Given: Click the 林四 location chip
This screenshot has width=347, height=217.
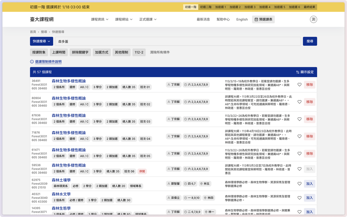Looking at the screenshot, I should point(209,198).
